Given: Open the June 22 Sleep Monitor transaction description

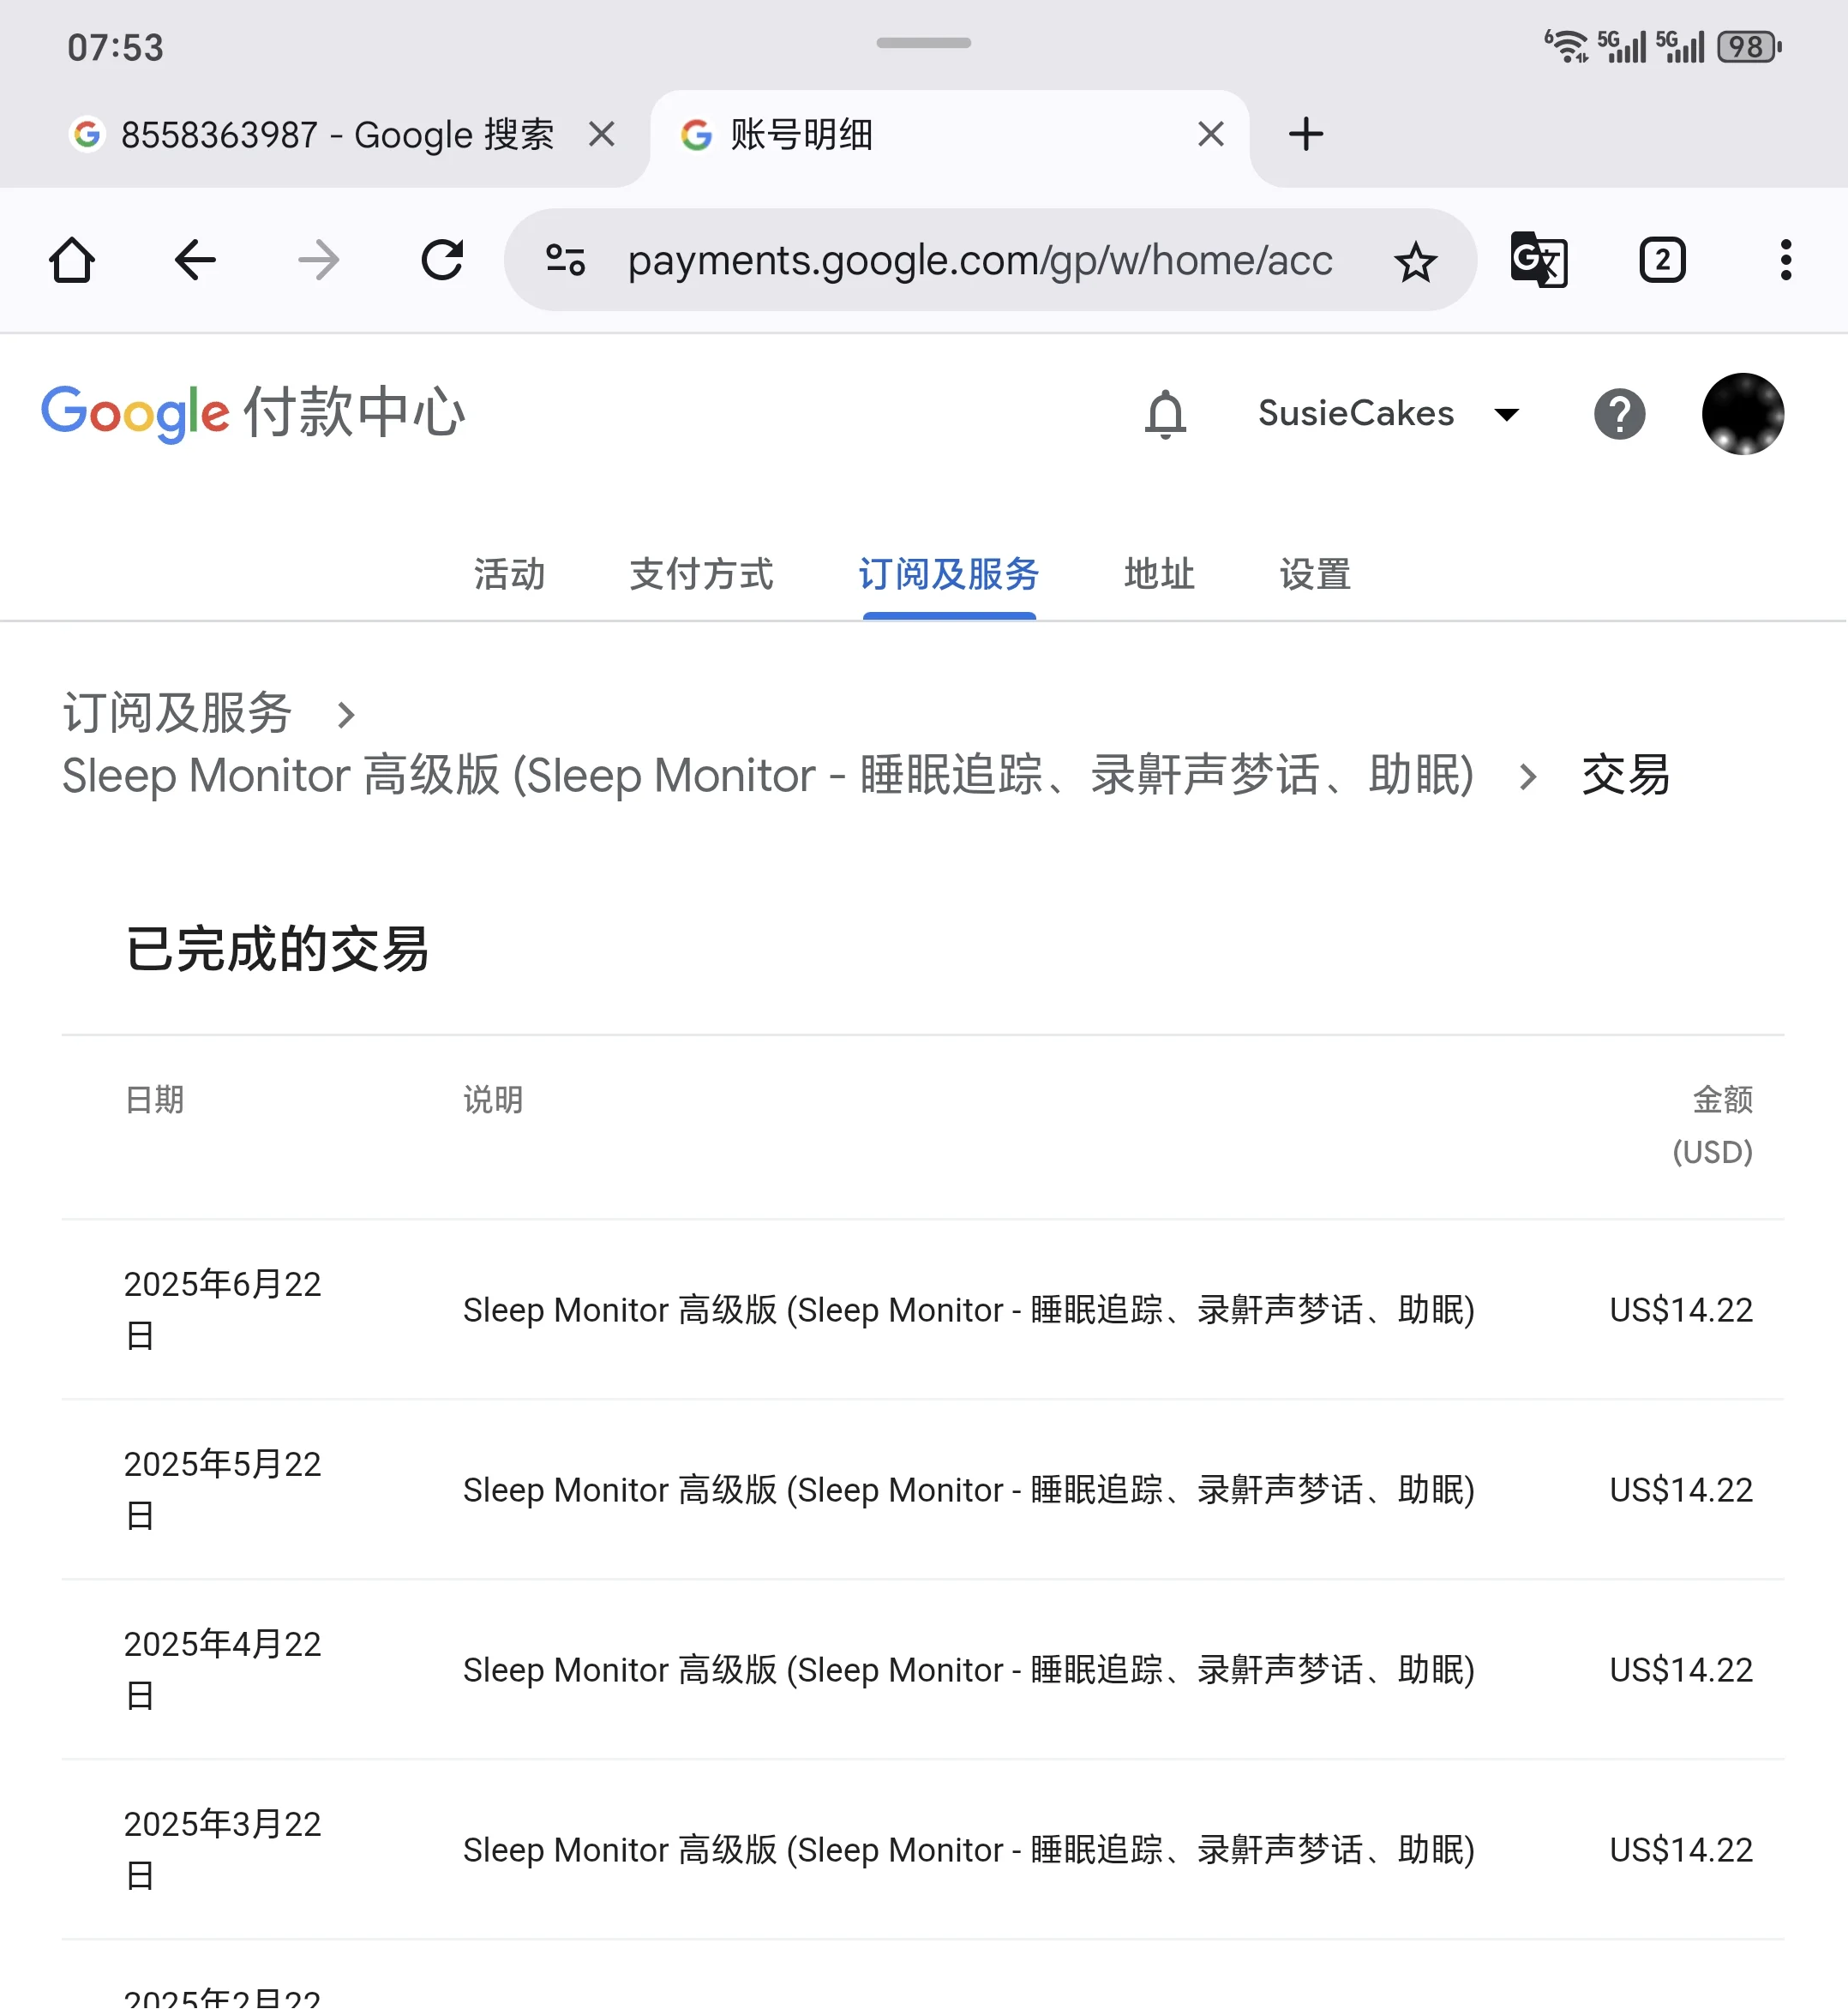Looking at the screenshot, I should pos(969,1310).
